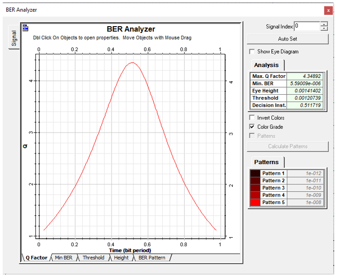Click the Pattern 4 value 1e-009
The width and height of the screenshot is (339, 276).
tap(305, 195)
